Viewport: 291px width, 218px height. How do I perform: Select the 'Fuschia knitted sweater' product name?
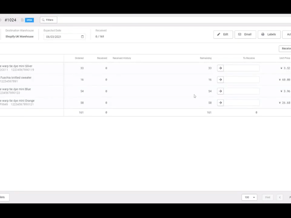pyautogui.click(x=16, y=78)
